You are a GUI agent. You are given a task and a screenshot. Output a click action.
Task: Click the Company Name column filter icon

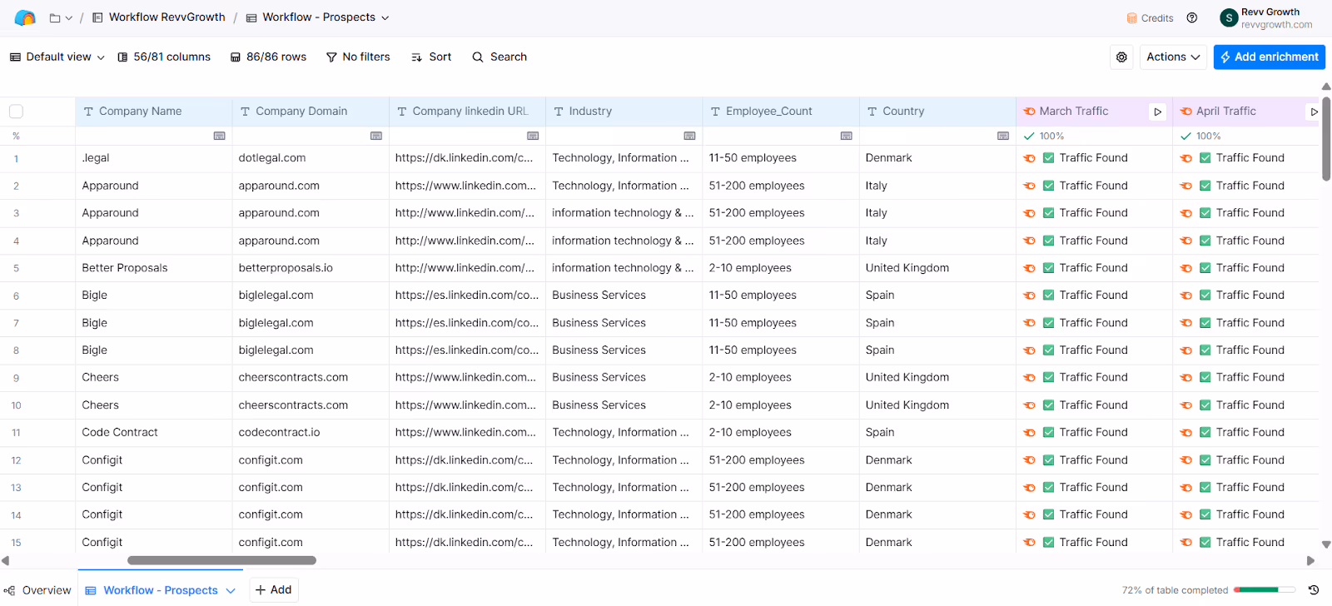point(219,136)
